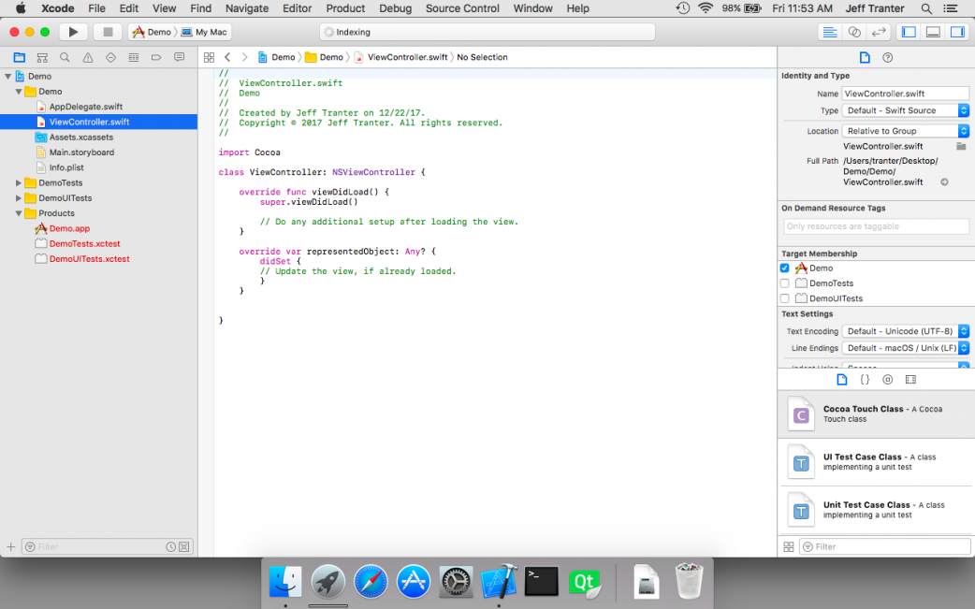This screenshot has width=975, height=609.
Task: Open the file Type dropdown
Action: [905, 110]
